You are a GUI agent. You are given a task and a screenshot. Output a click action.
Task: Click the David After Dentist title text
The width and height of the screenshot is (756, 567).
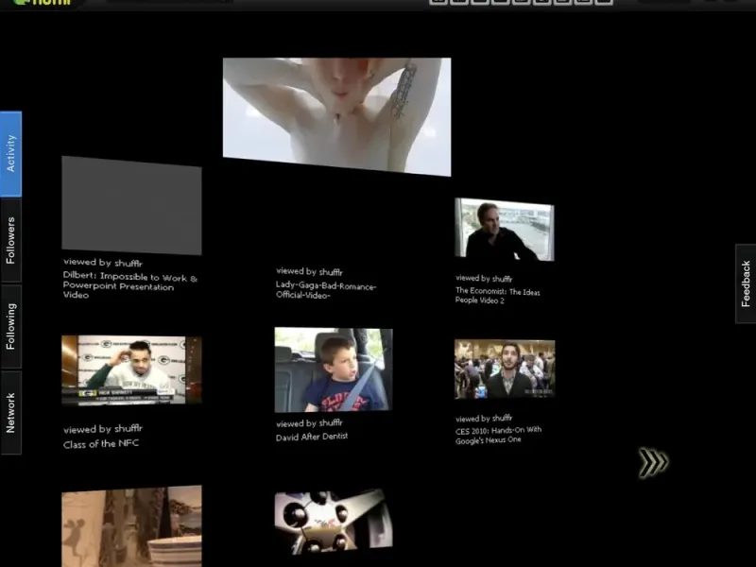click(312, 437)
